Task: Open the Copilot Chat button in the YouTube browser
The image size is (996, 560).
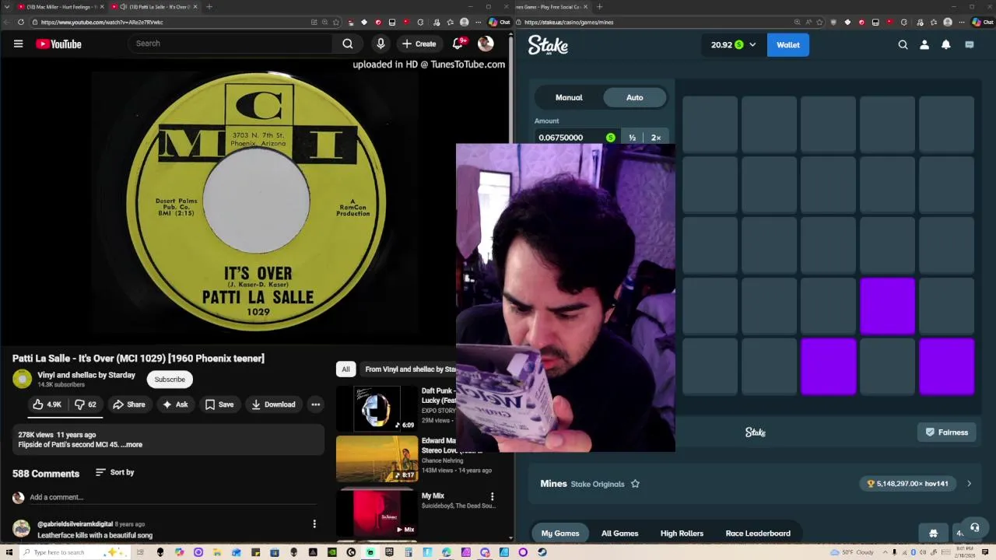Action: [x=499, y=22]
